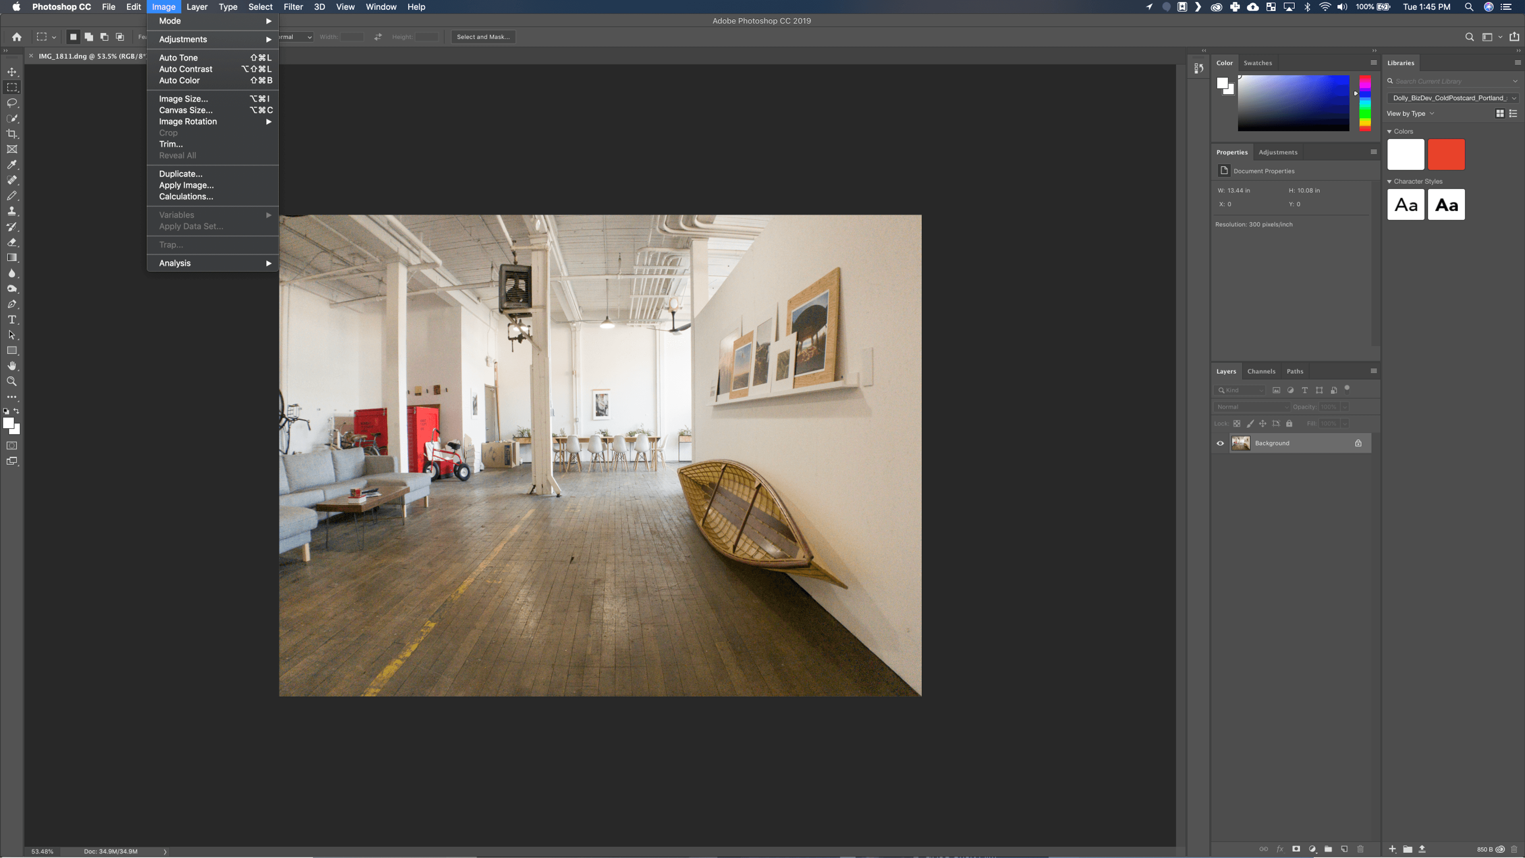
Task: Switch to the Swatches tab
Action: 1257,63
